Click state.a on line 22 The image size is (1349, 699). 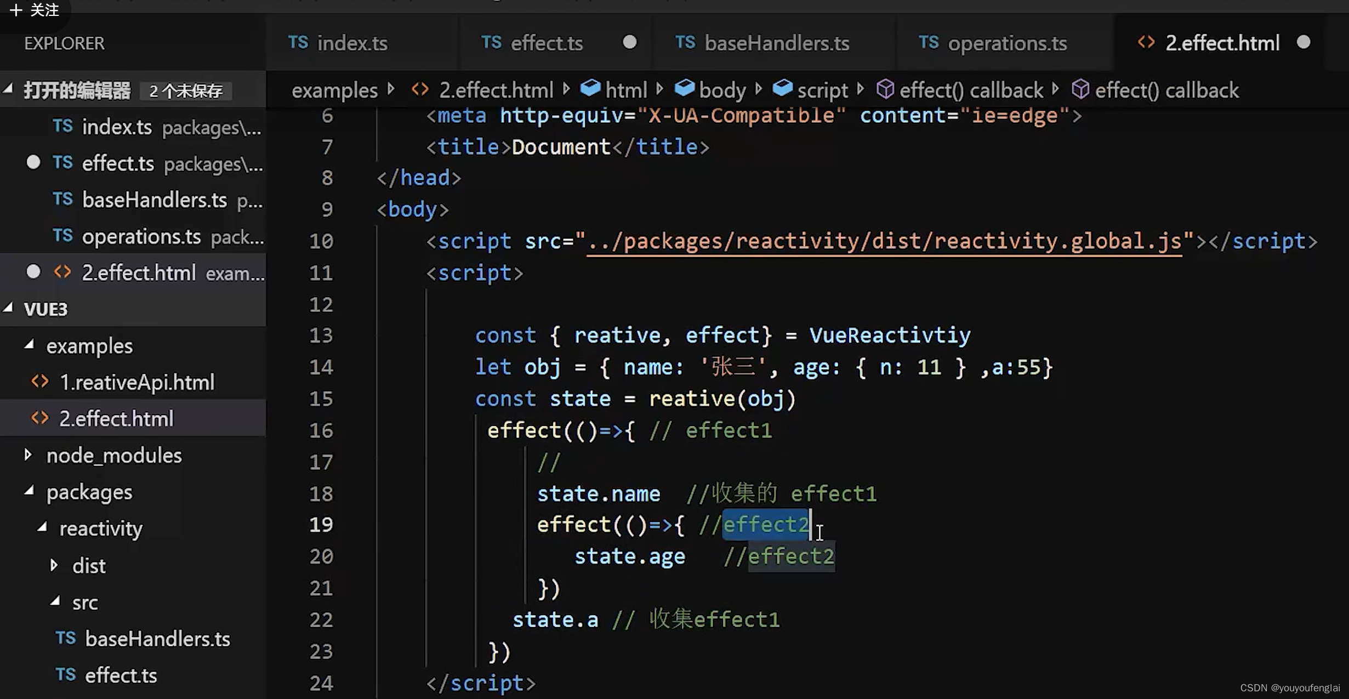[555, 620]
